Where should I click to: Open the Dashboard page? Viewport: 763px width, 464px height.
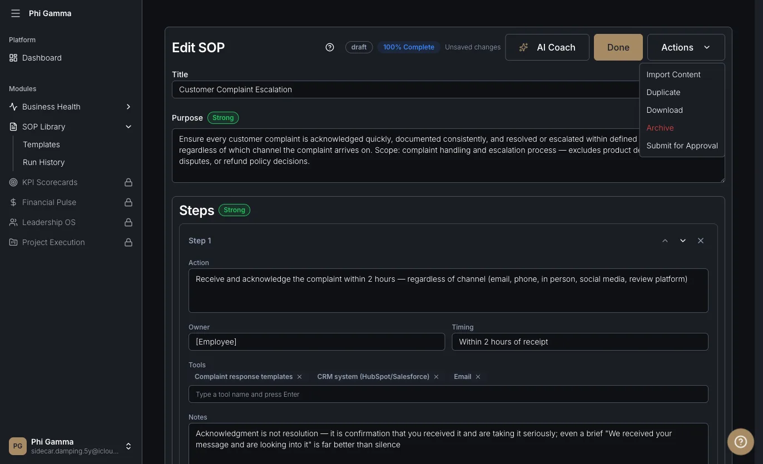[x=42, y=58]
